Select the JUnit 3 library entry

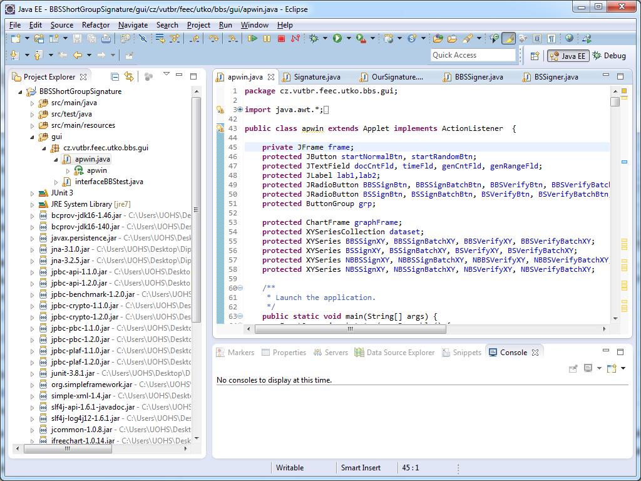pos(62,193)
